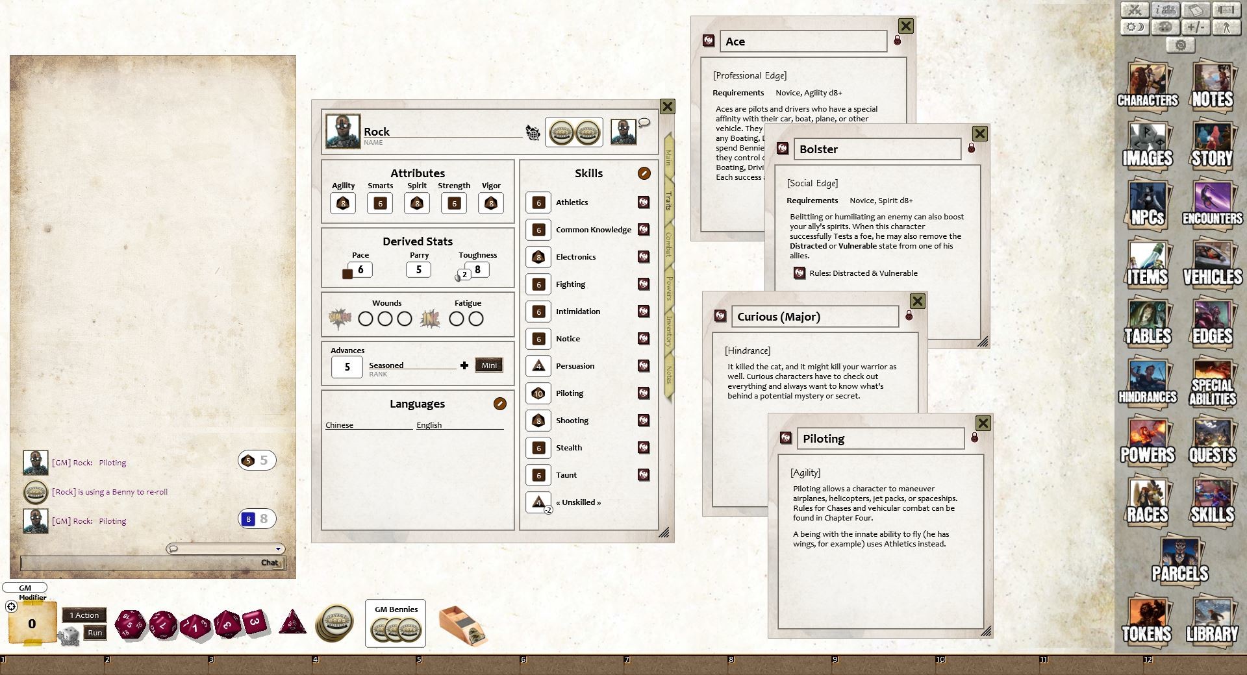Click the chat message input field
The image size is (1247, 675).
[143, 563]
